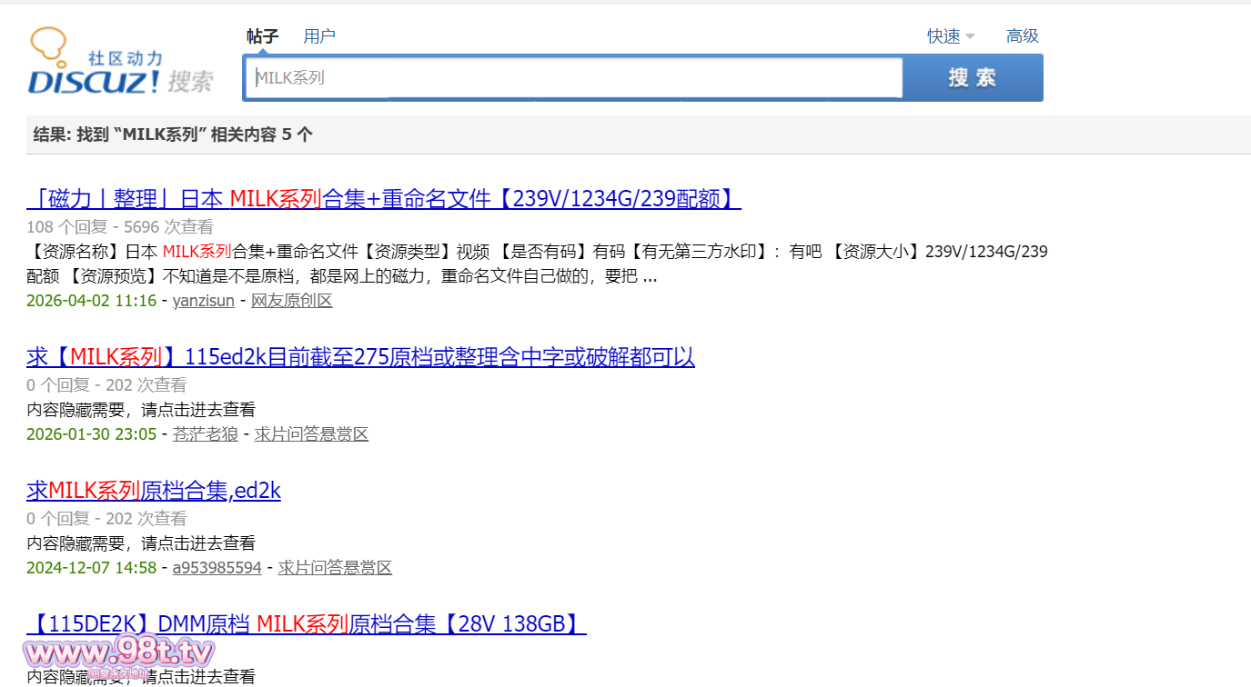1251x687 pixels.
Task: Focus the MILK系列 search input field
Action: pyautogui.click(x=573, y=78)
